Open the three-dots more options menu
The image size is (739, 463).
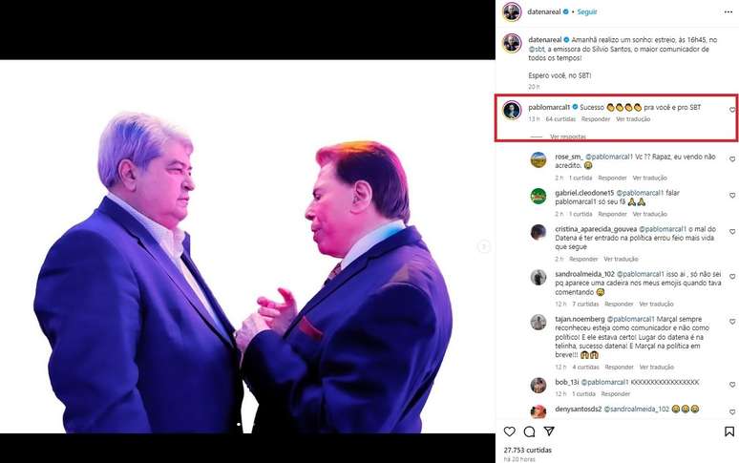pos(728,11)
